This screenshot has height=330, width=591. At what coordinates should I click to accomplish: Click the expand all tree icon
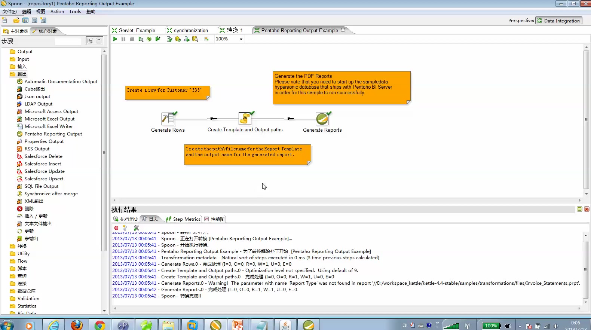(90, 40)
